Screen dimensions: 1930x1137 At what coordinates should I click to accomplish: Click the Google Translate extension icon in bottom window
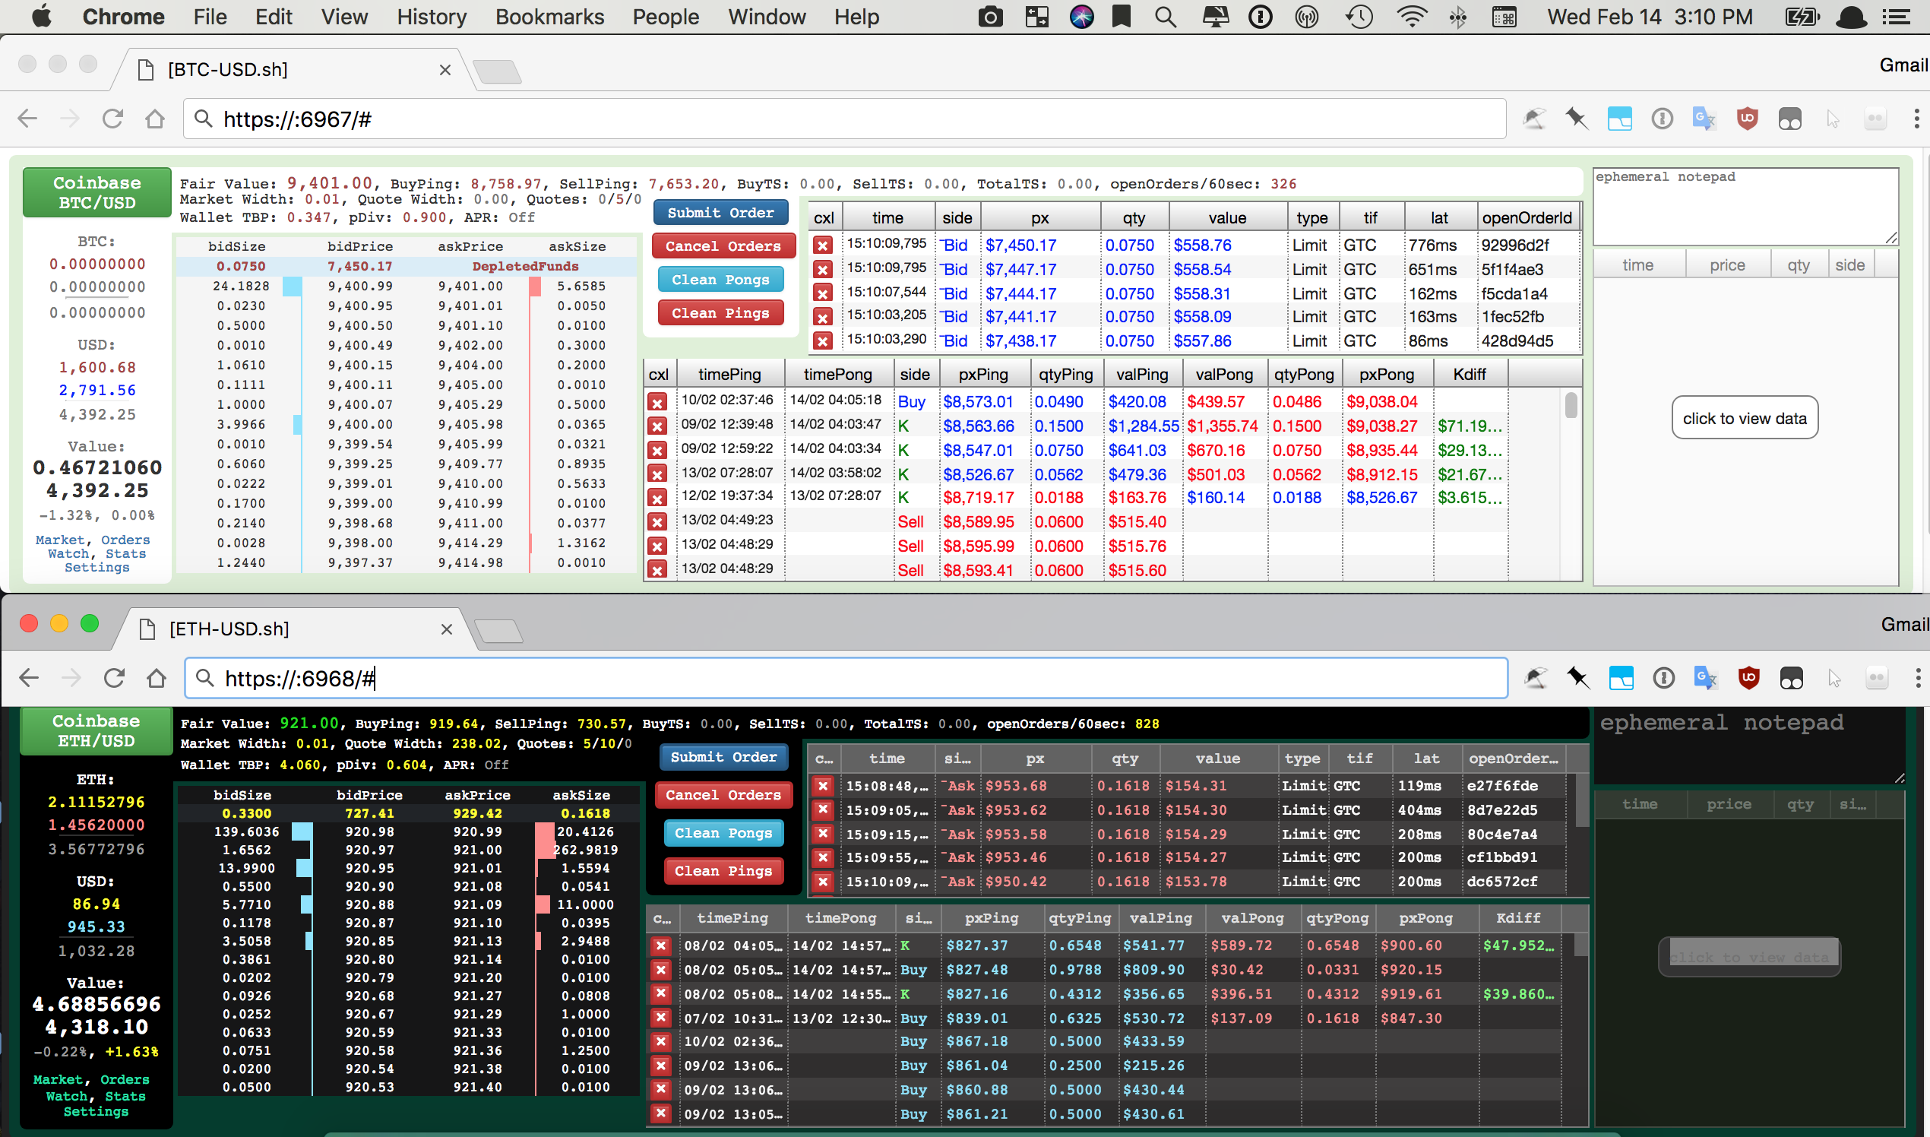click(x=1706, y=678)
